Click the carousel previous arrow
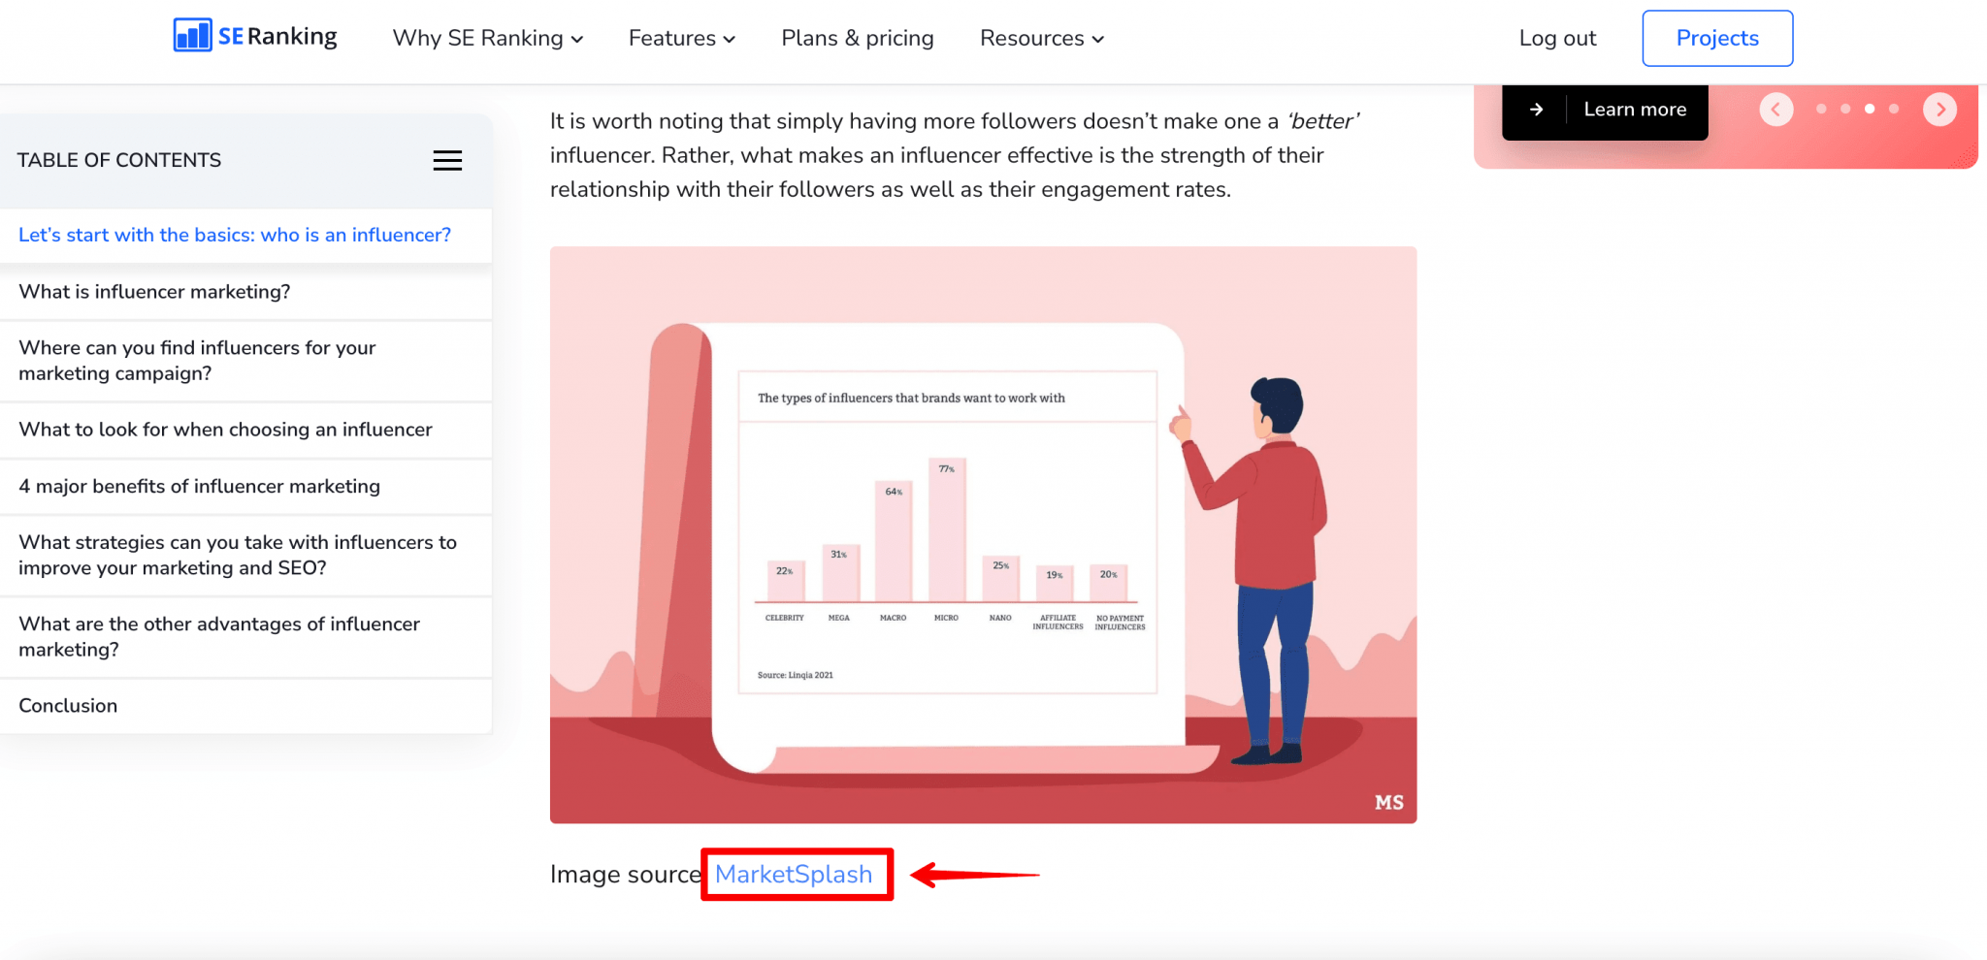 1776,109
